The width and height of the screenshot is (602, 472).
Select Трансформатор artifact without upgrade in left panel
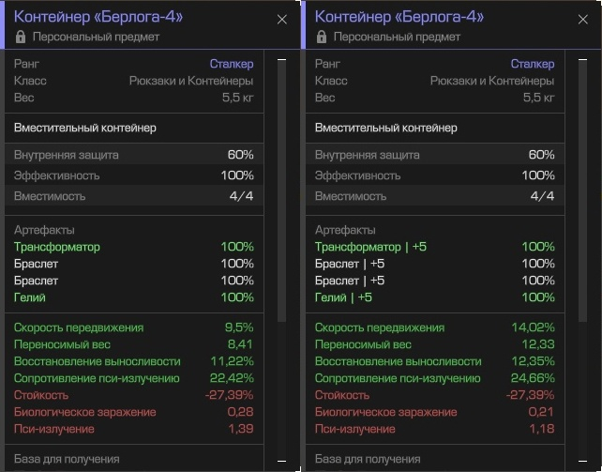click(56, 247)
